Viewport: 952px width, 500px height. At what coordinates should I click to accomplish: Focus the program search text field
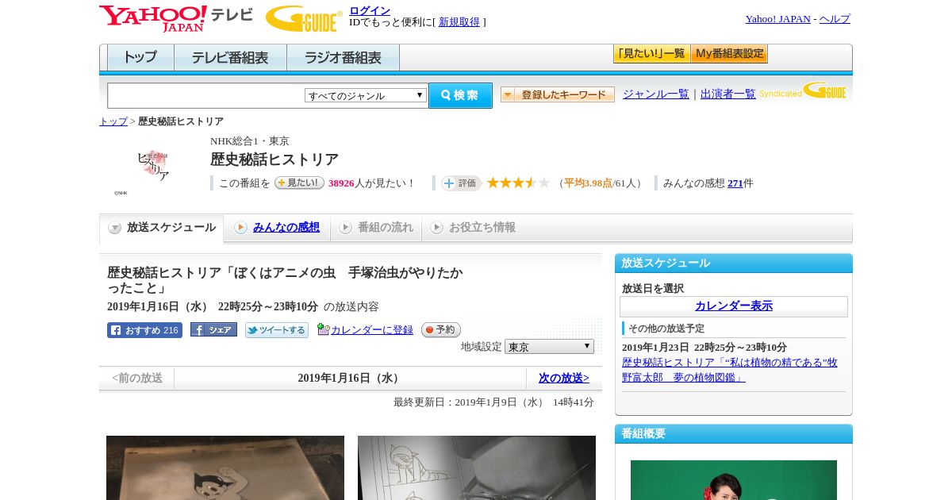click(x=206, y=95)
